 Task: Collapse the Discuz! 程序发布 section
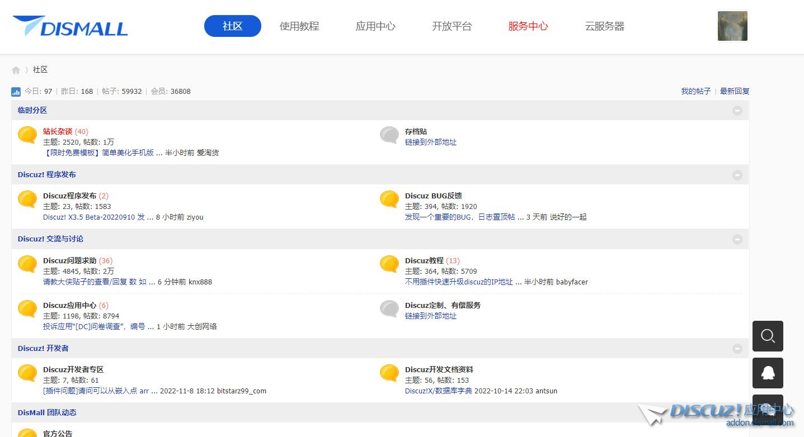[x=737, y=175]
